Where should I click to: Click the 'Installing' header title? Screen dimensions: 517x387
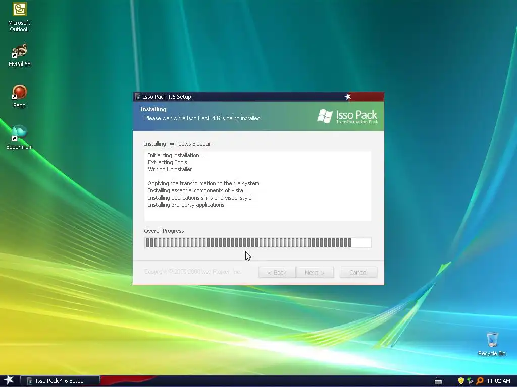click(153, 109)
